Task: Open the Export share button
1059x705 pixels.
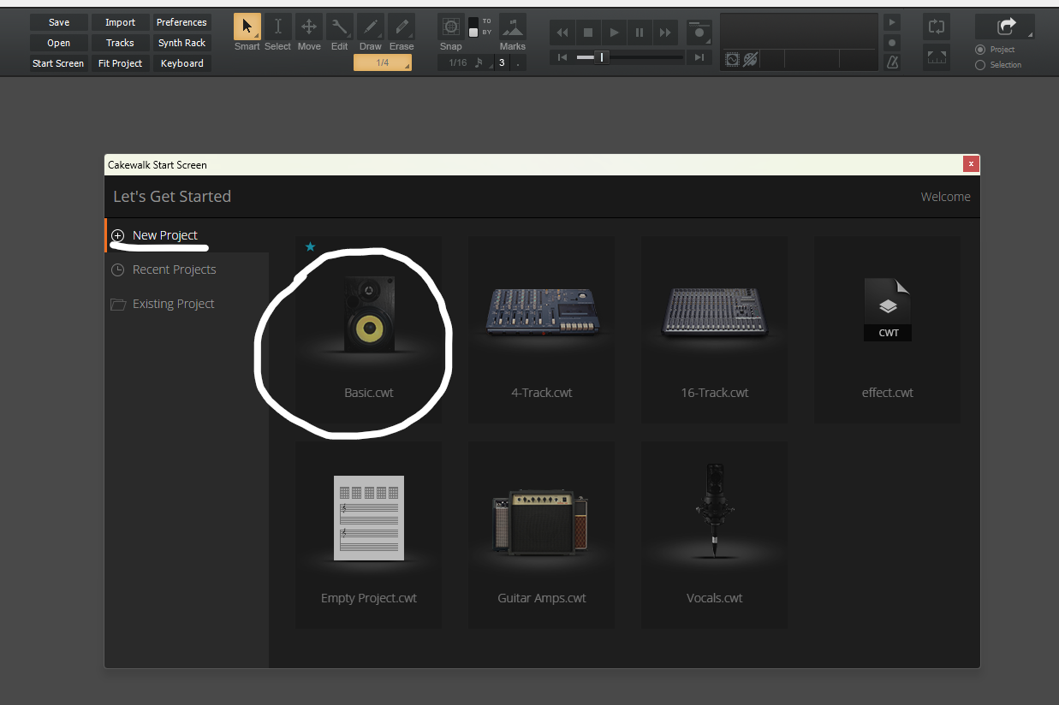Action: point(1005,27)
